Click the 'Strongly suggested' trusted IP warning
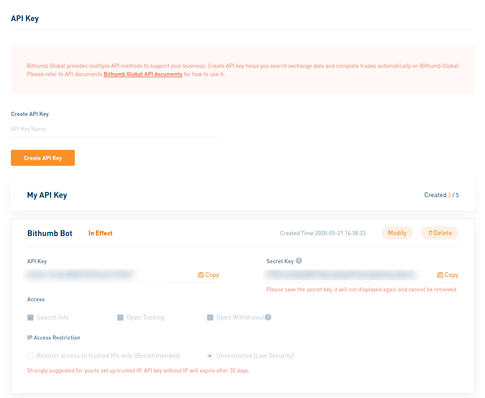The image size is (485, 398). [138, 371]
